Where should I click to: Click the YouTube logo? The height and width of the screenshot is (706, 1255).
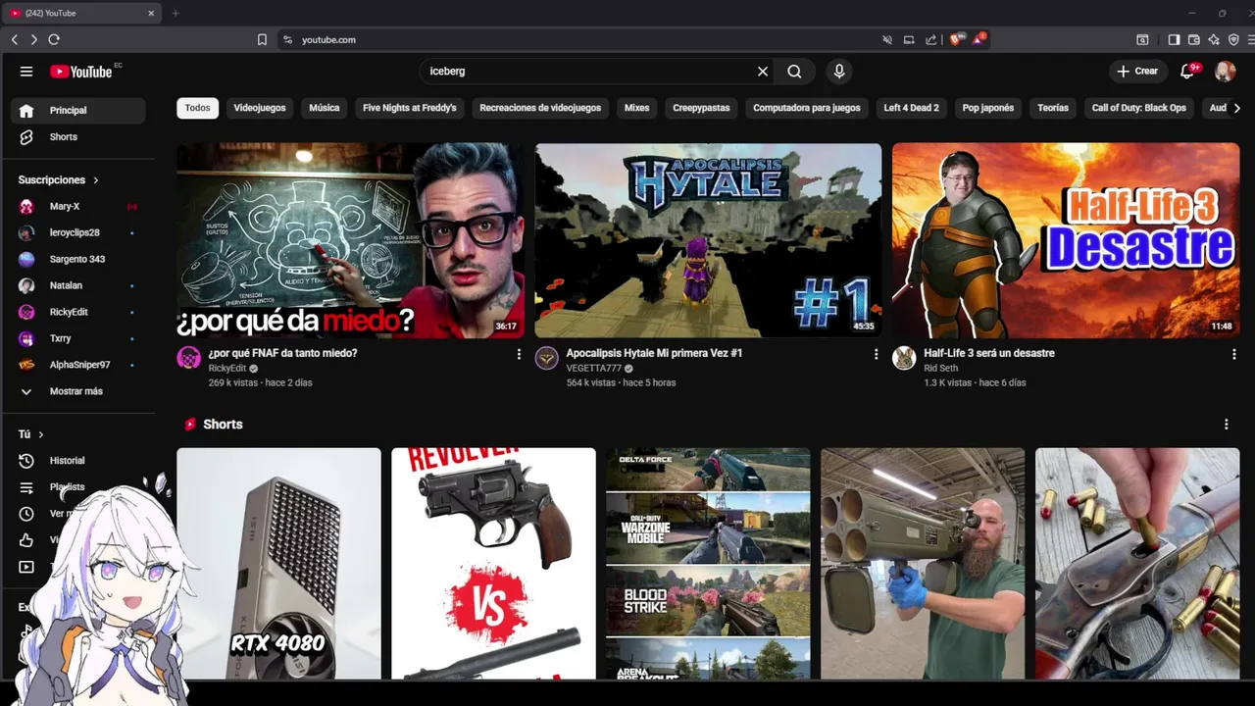coord(81,72)
